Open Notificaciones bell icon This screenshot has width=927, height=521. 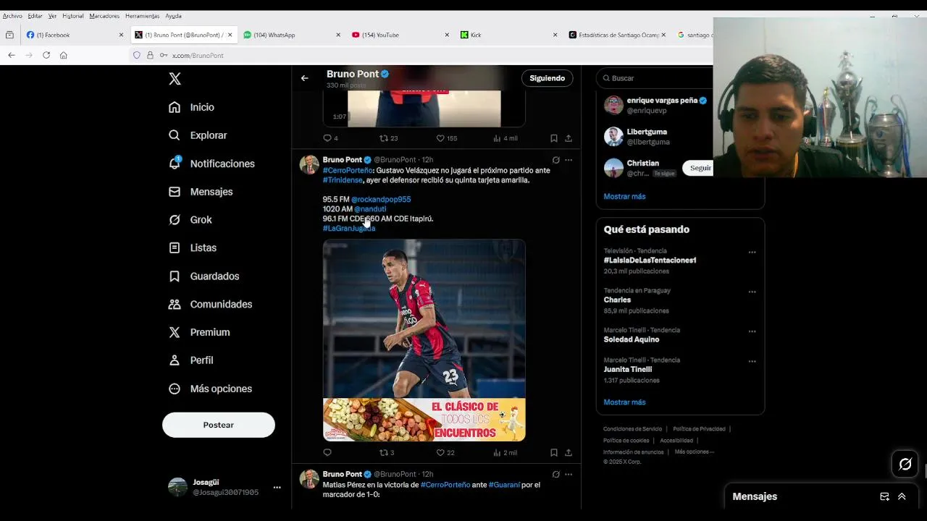175,164
